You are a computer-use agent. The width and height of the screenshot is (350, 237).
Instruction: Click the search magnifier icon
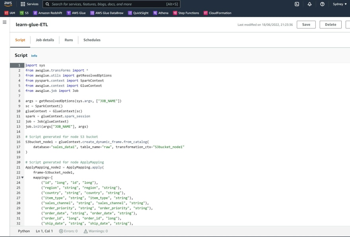point(47,4)
